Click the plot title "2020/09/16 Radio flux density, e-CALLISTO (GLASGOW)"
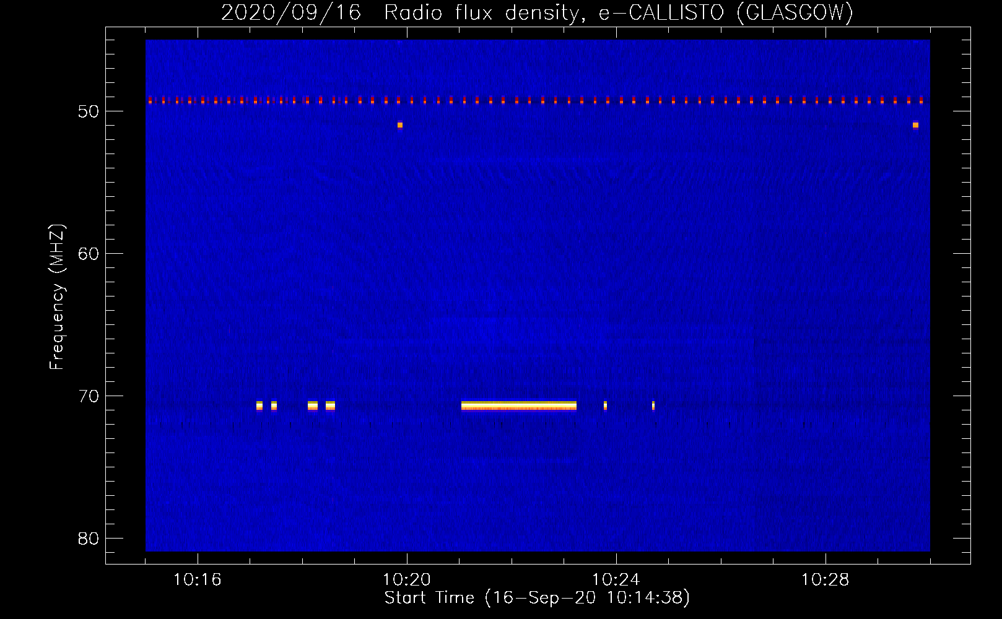The height and width of the screenshot is (619, 1002). point(537,12)
